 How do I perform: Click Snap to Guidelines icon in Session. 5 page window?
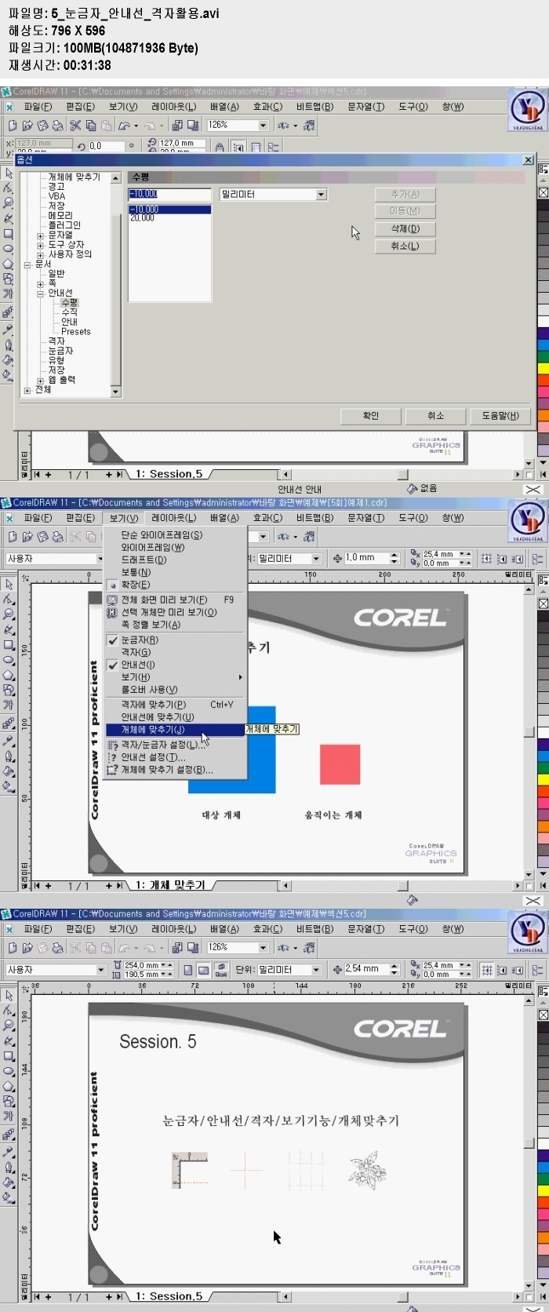pos(502,969)
